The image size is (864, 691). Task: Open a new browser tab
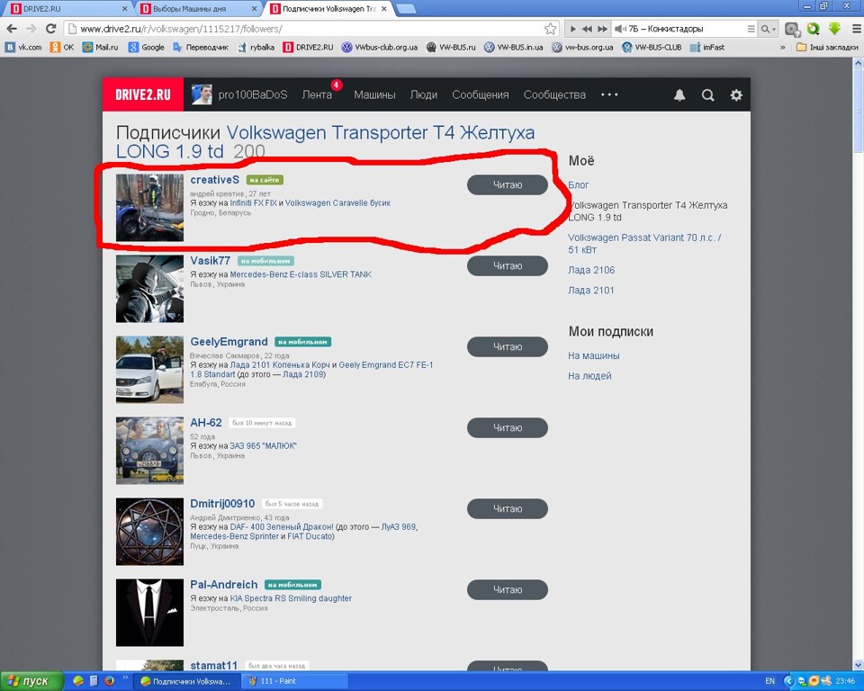point(406,9)
